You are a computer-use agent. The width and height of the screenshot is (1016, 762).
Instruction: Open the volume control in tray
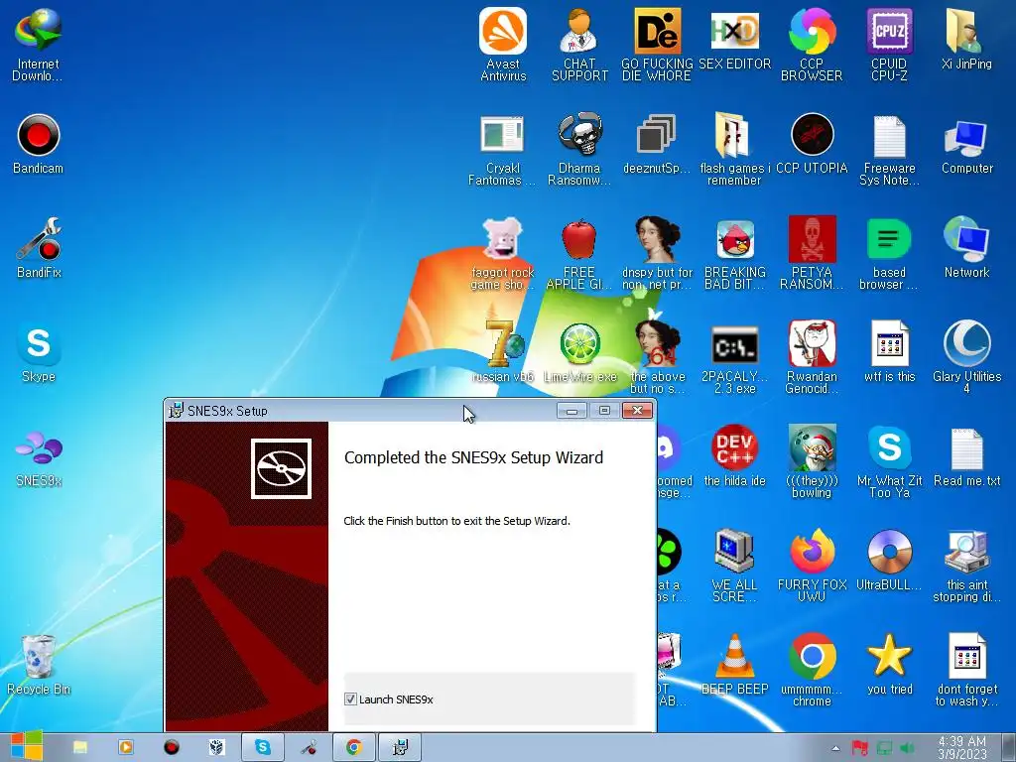tap(907, 748)
